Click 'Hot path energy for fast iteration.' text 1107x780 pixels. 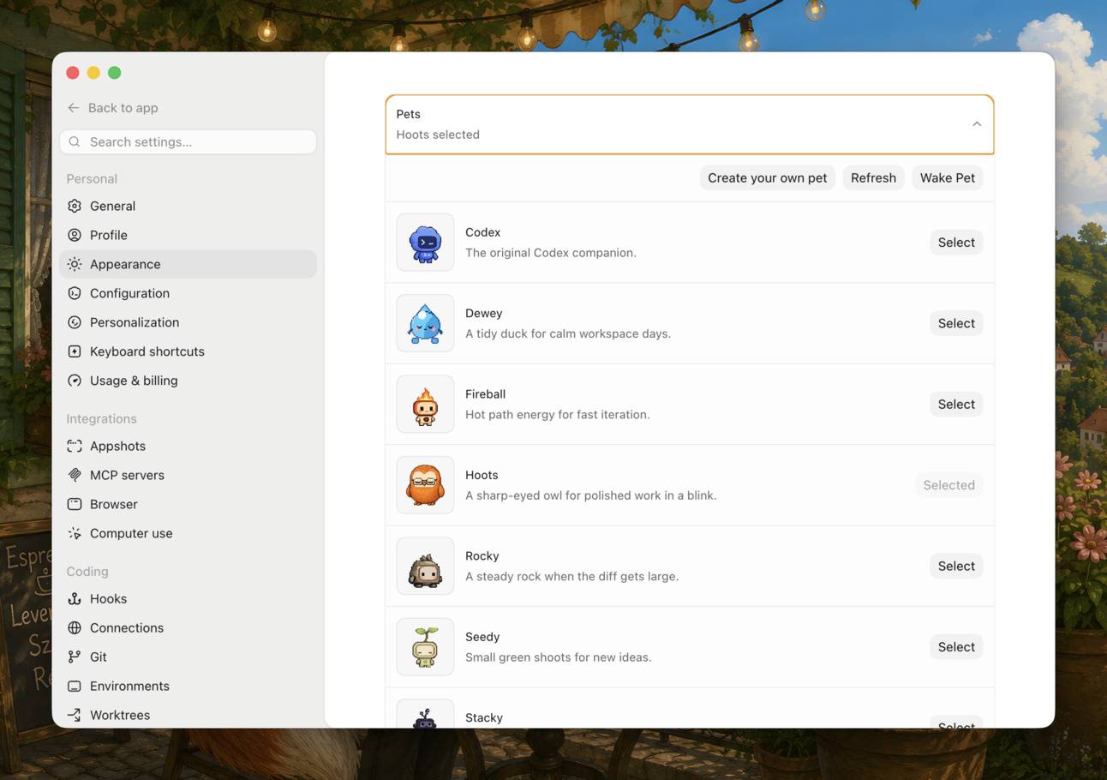pyautogui.click(x=558, y=415)
